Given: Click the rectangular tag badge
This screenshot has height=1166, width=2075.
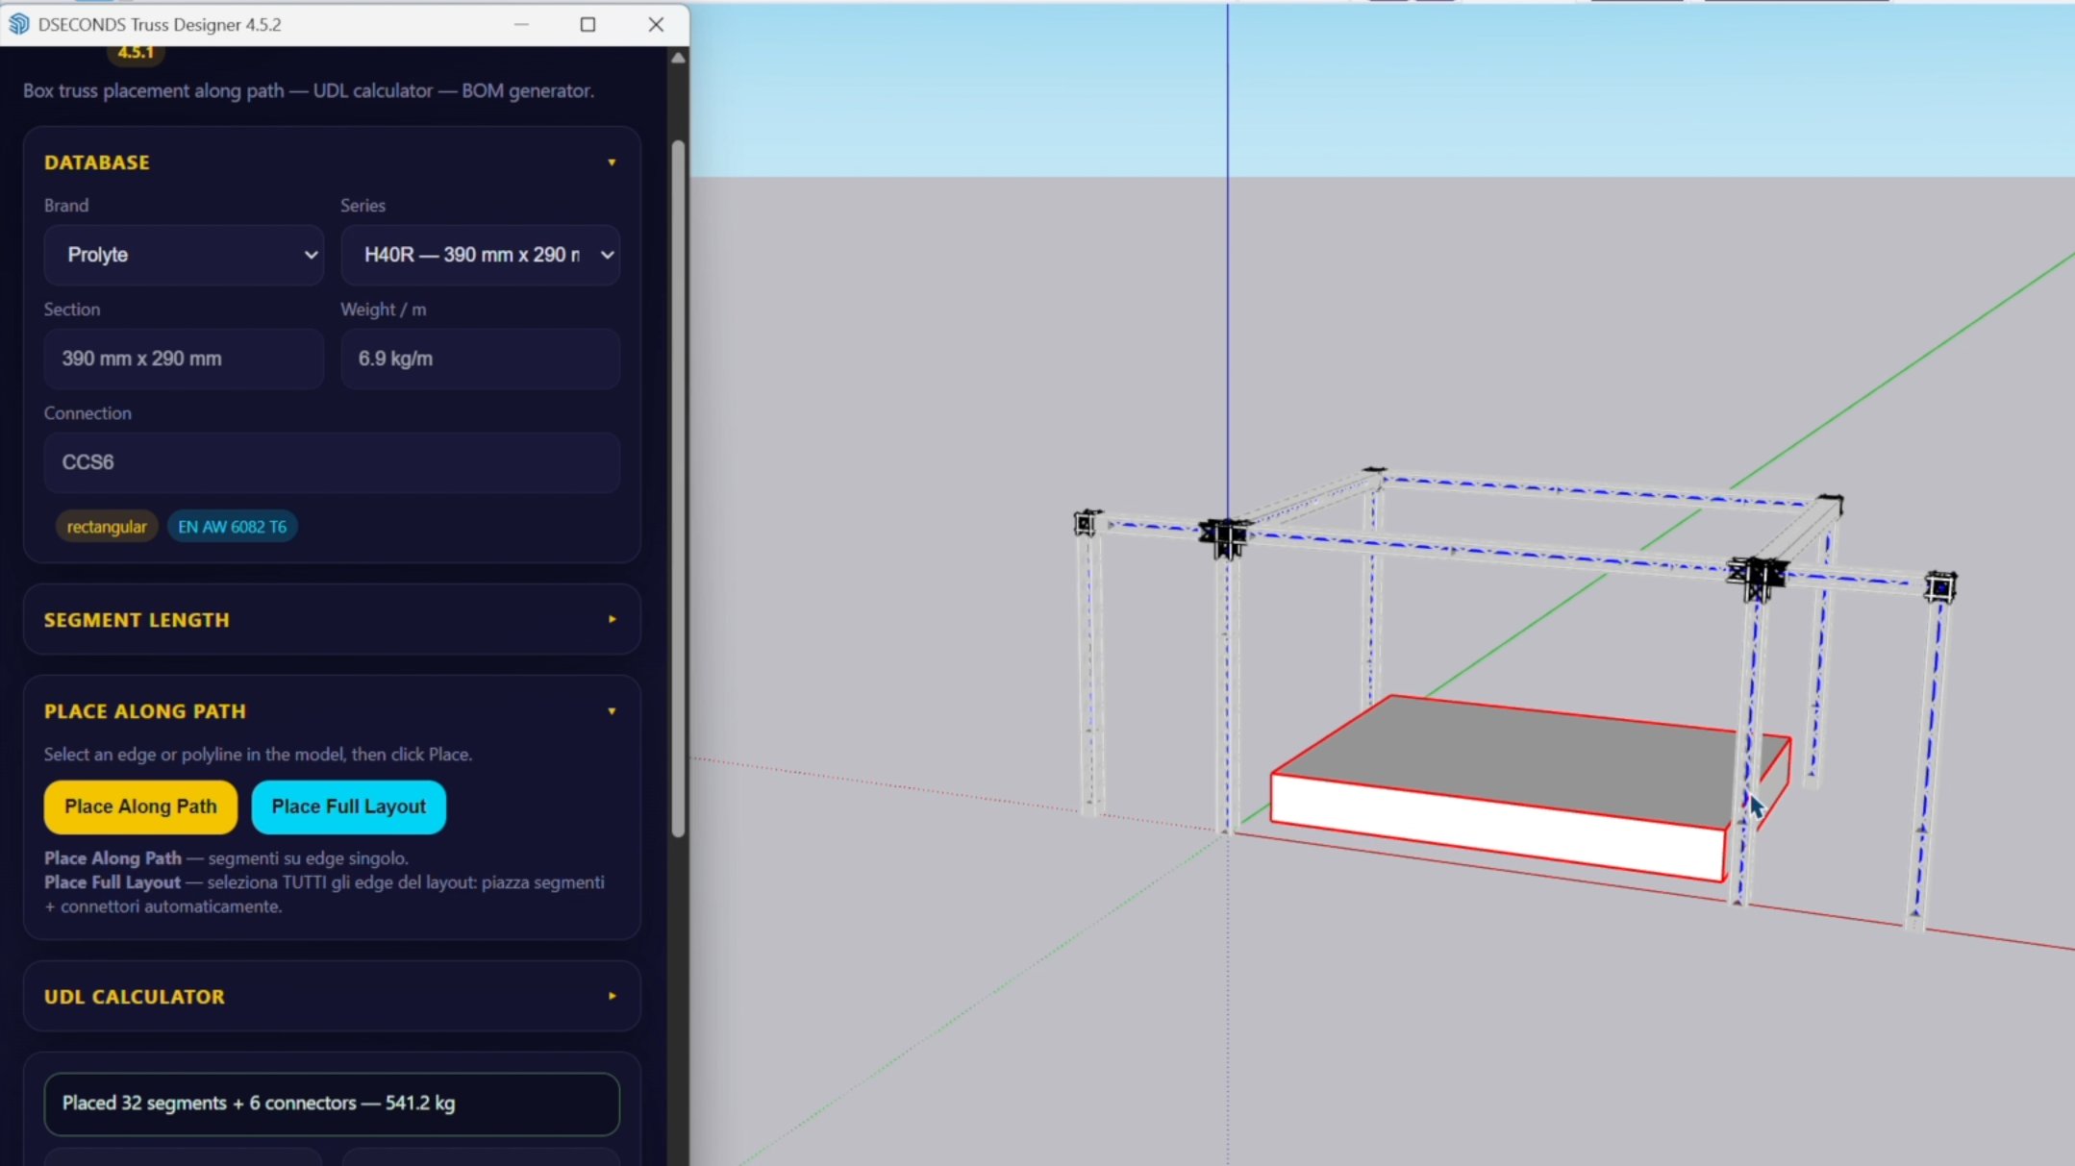Looking at the screenshot, I should click(107, 527).
